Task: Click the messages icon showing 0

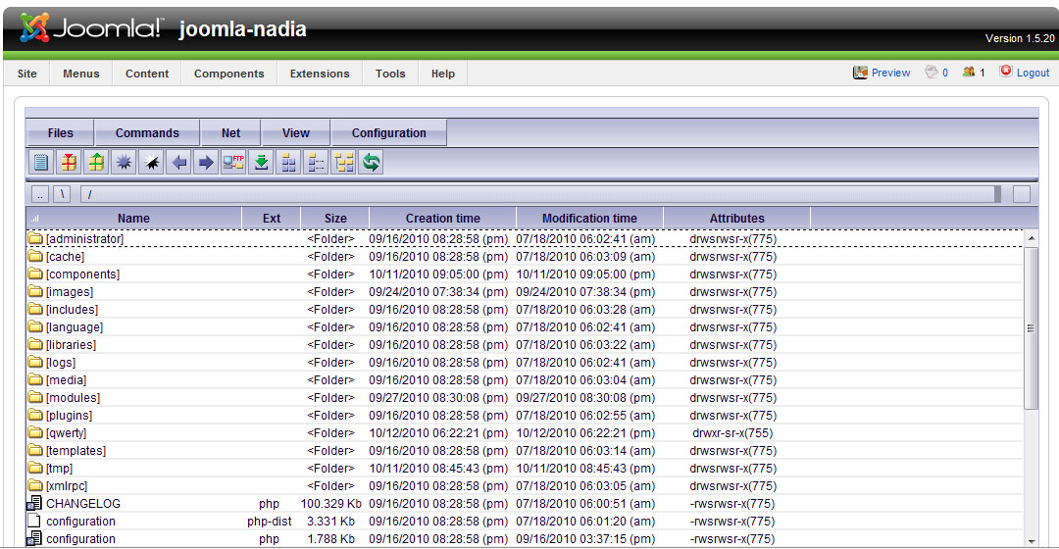Action: pyautogui.click(x=932, y=72)
